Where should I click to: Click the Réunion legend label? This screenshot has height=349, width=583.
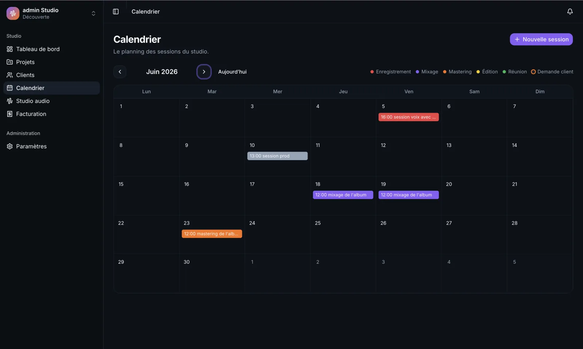517,72
